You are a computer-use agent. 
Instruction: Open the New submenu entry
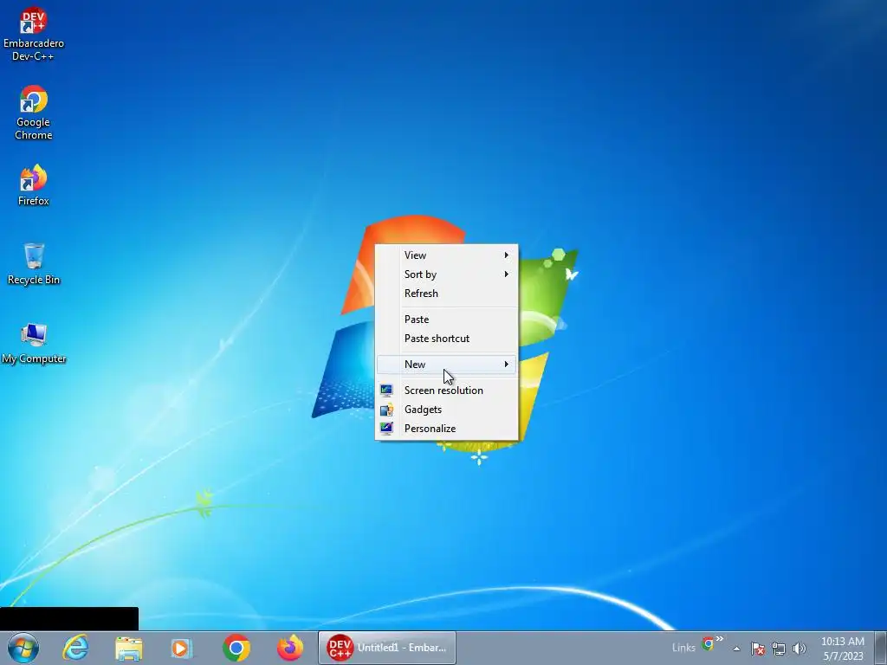click(446, 365)
